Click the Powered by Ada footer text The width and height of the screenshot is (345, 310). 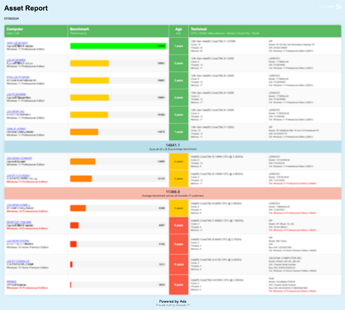[x=172, y=301]
